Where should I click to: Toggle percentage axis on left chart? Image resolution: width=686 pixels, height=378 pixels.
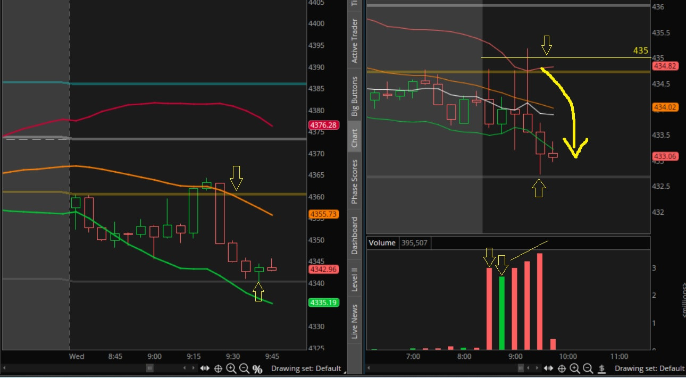tap(257, 369)
